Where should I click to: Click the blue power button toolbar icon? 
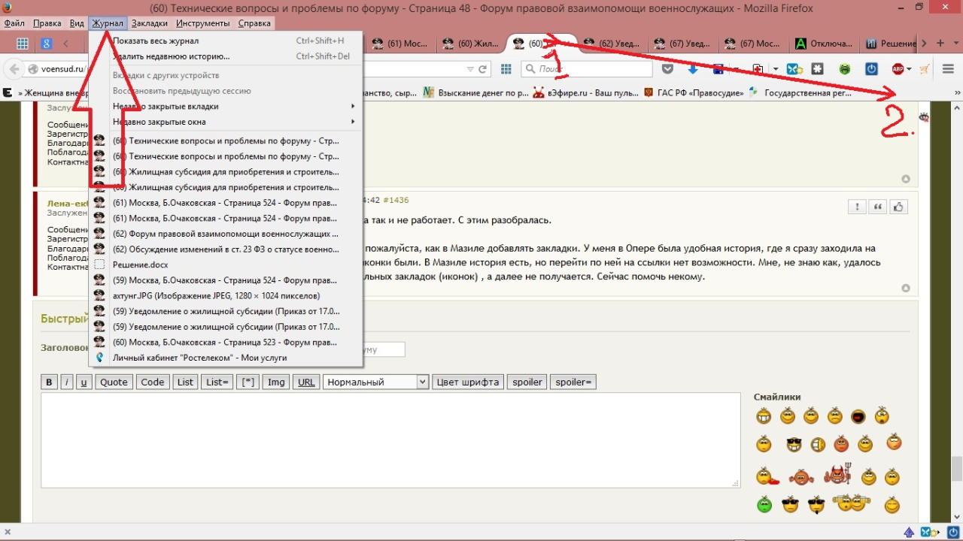[x=871, y=69]
